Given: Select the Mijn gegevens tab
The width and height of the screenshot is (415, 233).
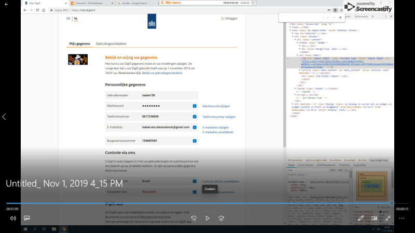Looking at the screenshot, I should click(80, 44).
